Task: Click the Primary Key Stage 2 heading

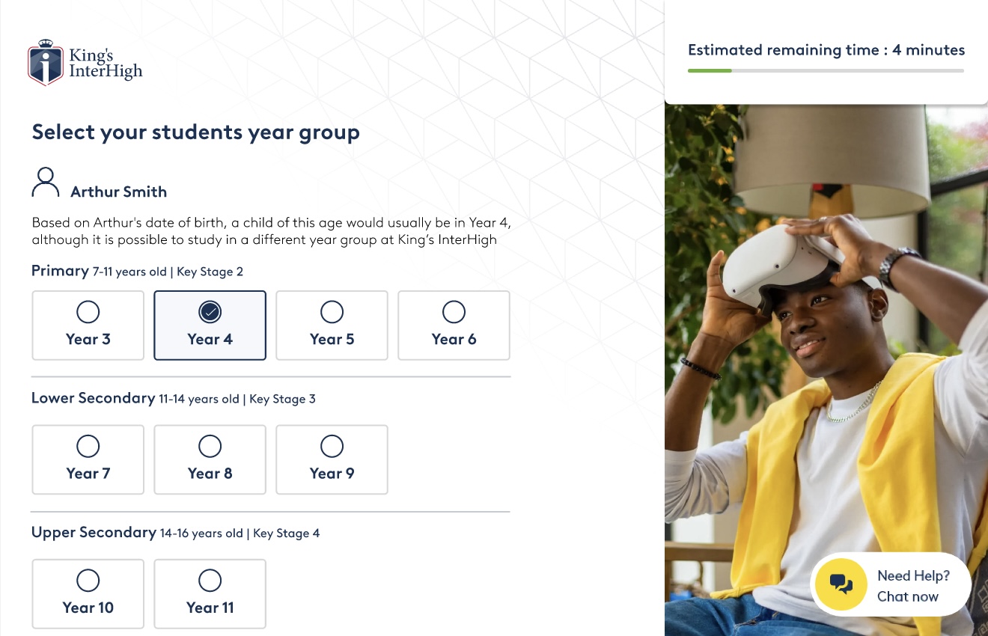Action: [x=137, y=271]
